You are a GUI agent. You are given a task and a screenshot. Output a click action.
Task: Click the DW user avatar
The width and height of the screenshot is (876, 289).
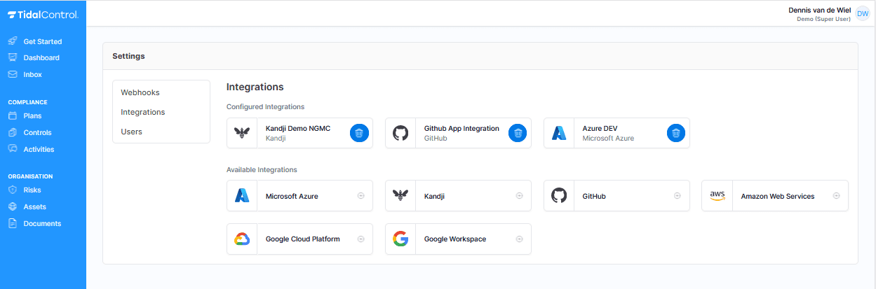click(x=863, y=14)
